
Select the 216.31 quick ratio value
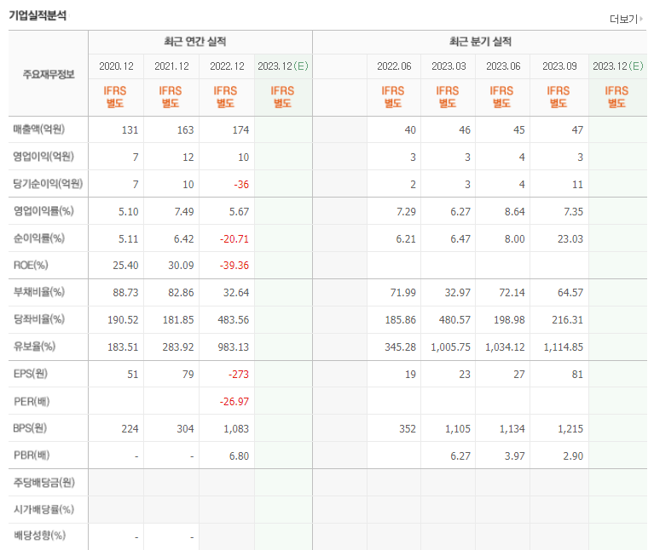(x=567, y=320)
